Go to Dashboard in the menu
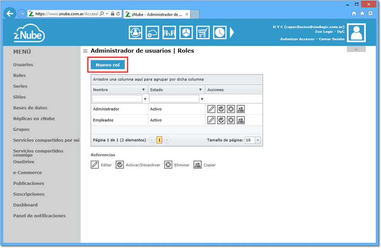This screenshot has height=248, width=381. [25, 205]
